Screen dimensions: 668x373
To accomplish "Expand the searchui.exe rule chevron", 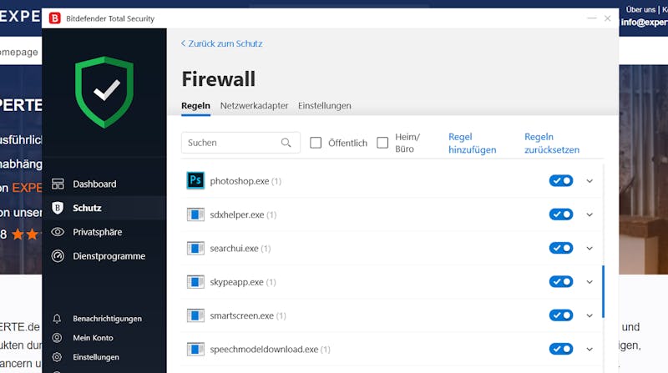I will [x=590, y=248].
